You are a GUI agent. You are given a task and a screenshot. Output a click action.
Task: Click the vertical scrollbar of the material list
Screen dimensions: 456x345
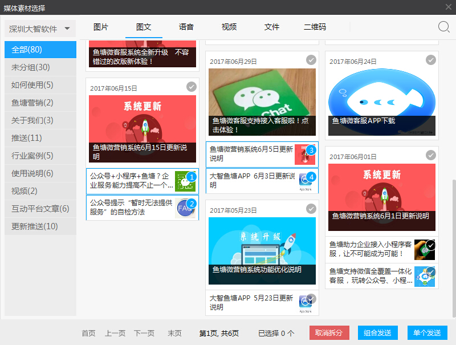pyautogui.click(x=454, y=249)
